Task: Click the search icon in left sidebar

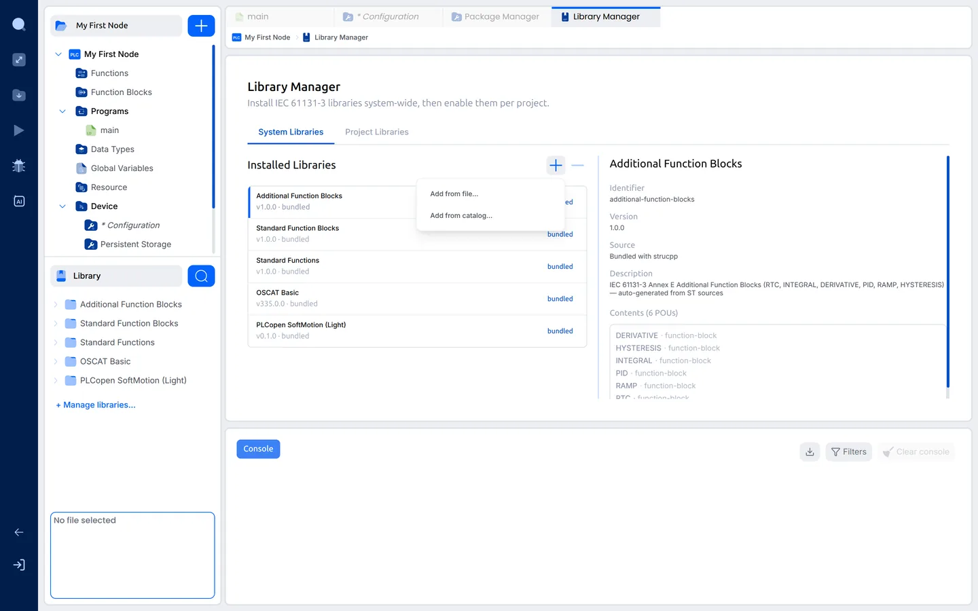Action: tap(19, 25)
